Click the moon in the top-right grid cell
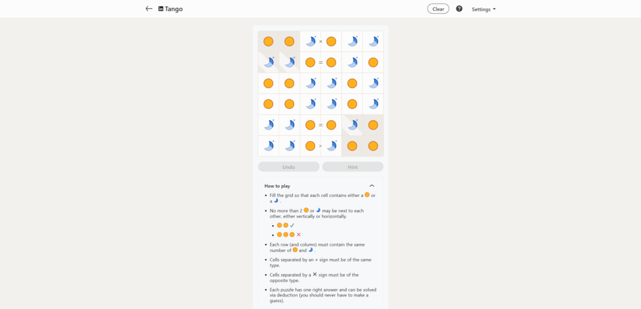This screenshot has height=309, width=641. (x=373, y=41)
